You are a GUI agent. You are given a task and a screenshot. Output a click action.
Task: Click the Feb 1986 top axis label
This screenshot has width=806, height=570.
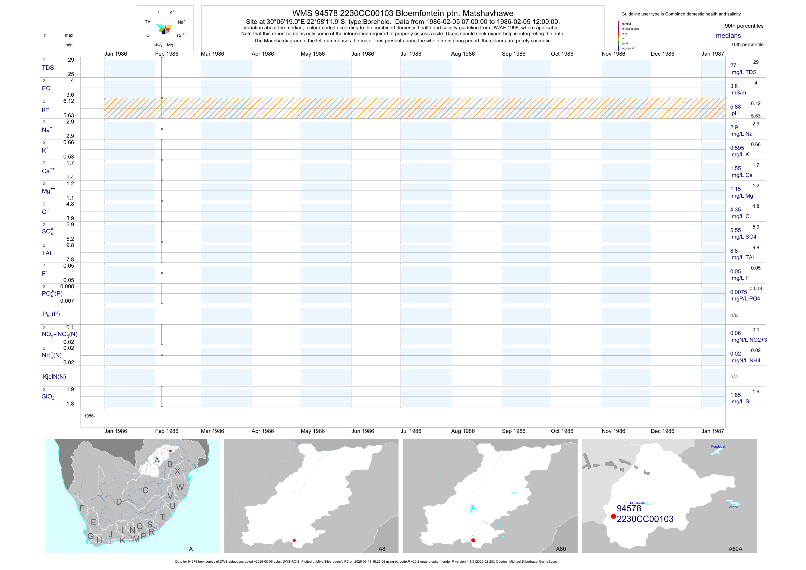[x=167, y=54]
